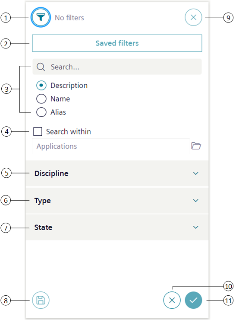Save the current filter with floppy icon
Viewport: 236px width, 320px height.
[x=41, y=300]
